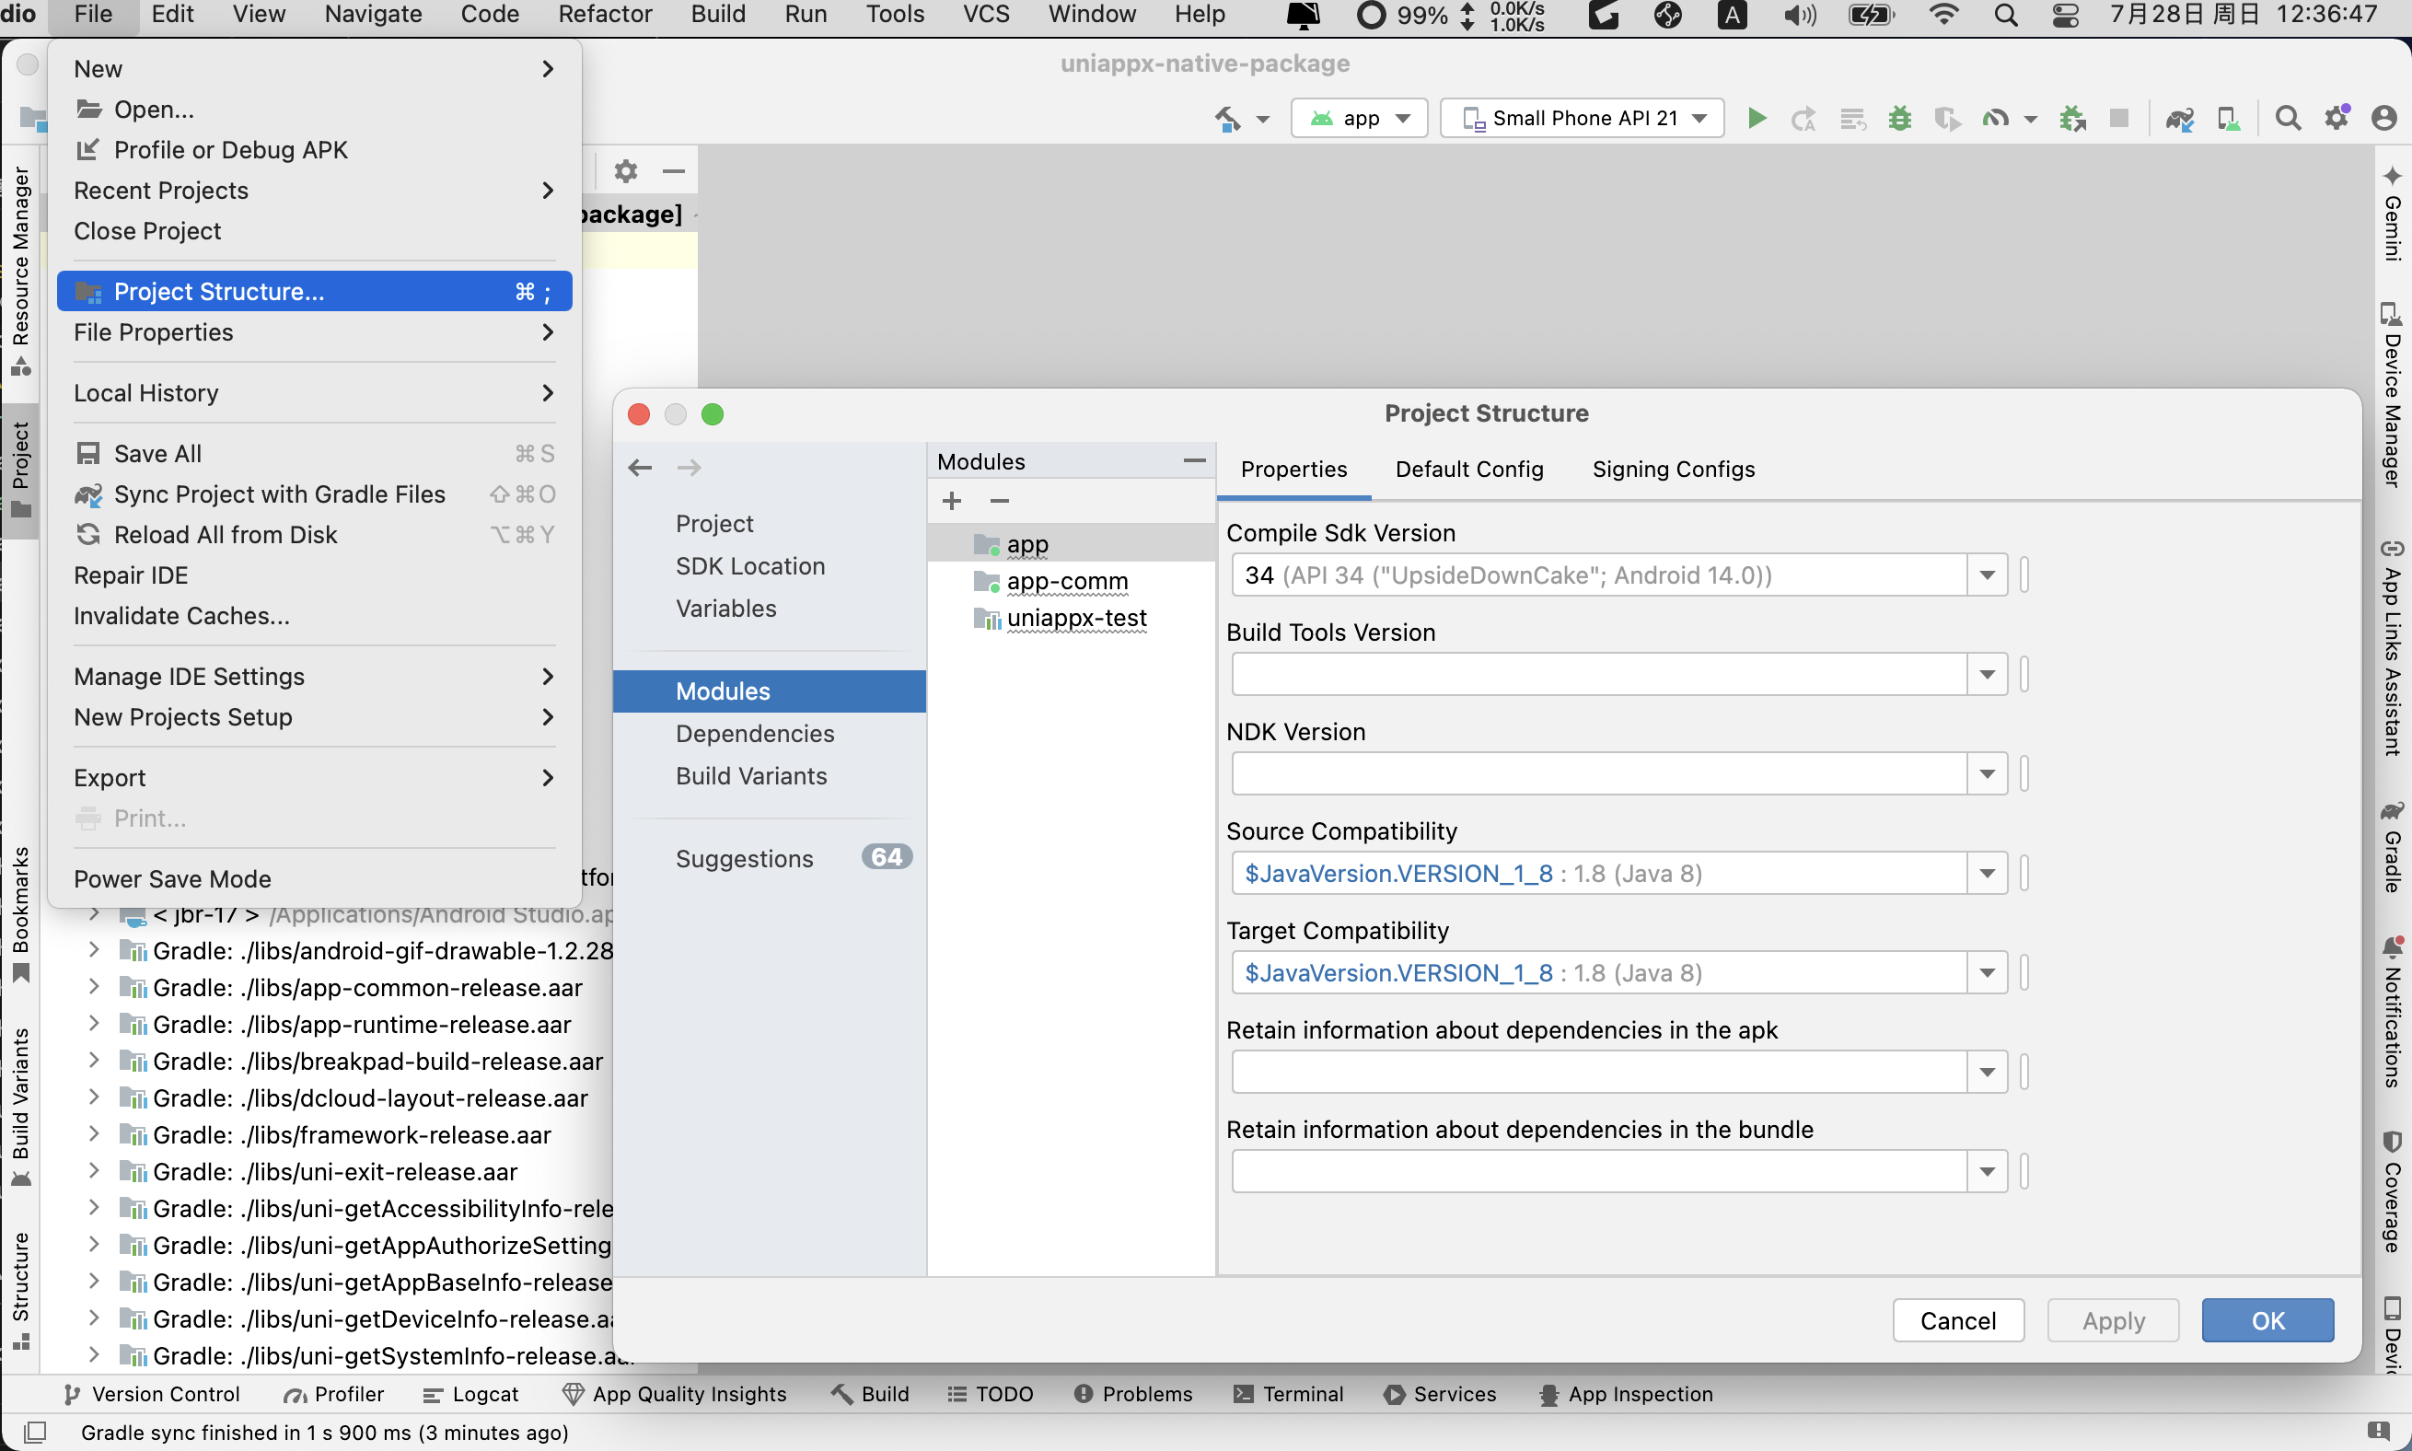The image size is (2412, 1451).
Task: Click the Profile app icon
Action: point(1996,119)
